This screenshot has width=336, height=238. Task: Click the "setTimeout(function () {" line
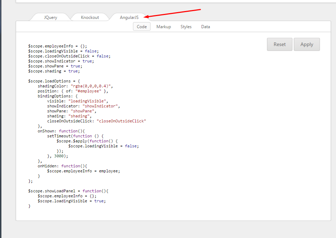[x=75, y=136]
